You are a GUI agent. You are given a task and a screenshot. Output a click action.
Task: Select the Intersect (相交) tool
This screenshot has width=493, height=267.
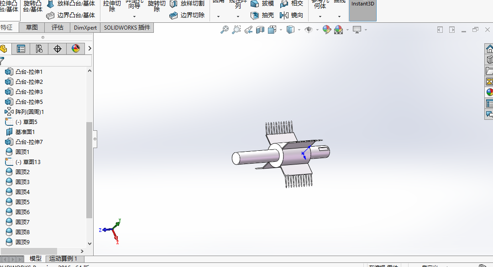click(x=291, y=4)
